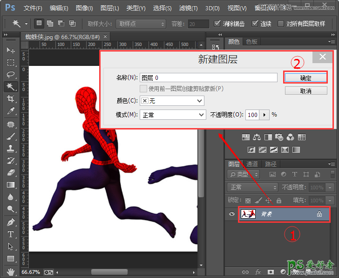Toggle the 连续 contiguous checkbox
339x278 pixels.
coord(255,24)
